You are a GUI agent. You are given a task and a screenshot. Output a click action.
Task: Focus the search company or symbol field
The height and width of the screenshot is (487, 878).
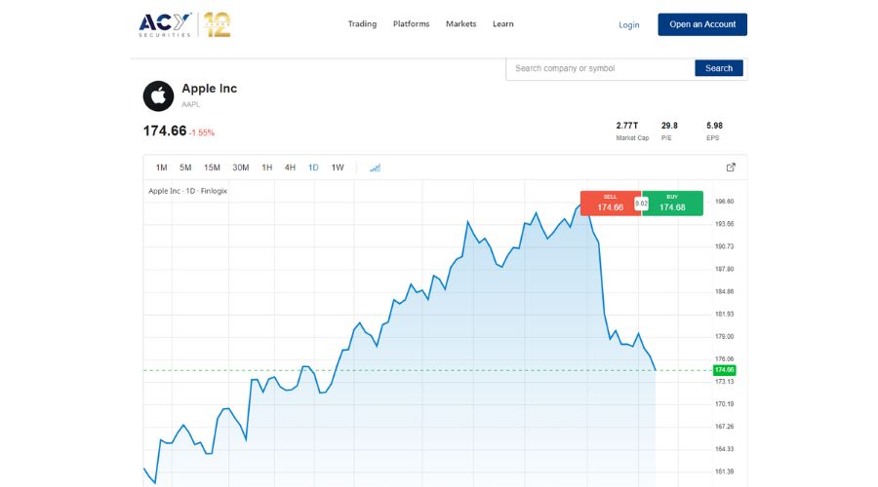(x=600, y=68)
